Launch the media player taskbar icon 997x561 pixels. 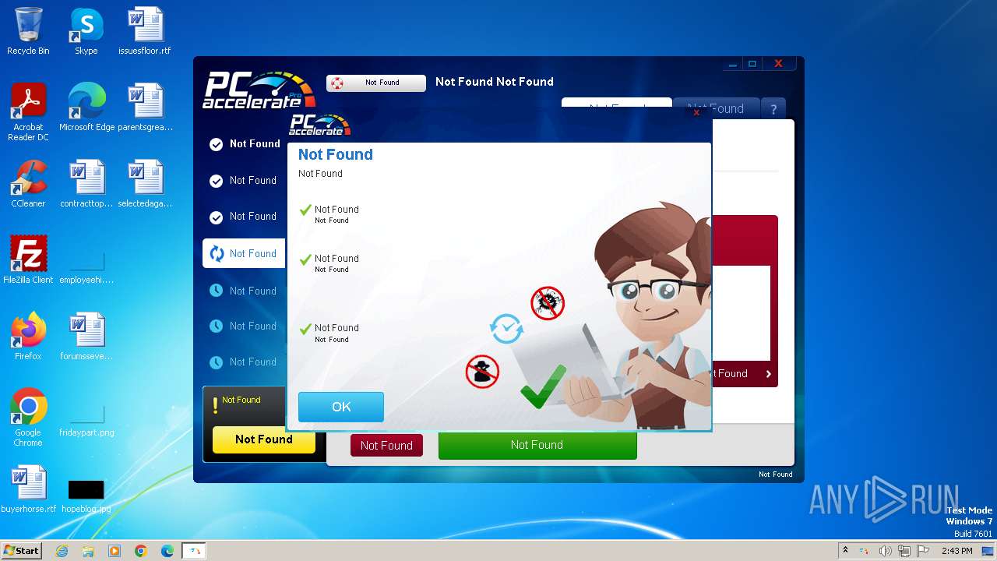(x=114, y=551)
